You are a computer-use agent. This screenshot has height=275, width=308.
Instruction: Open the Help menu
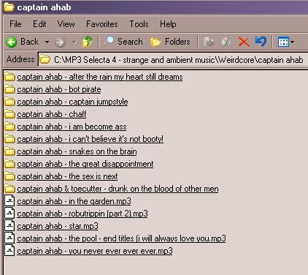click(x=168, y=24)
